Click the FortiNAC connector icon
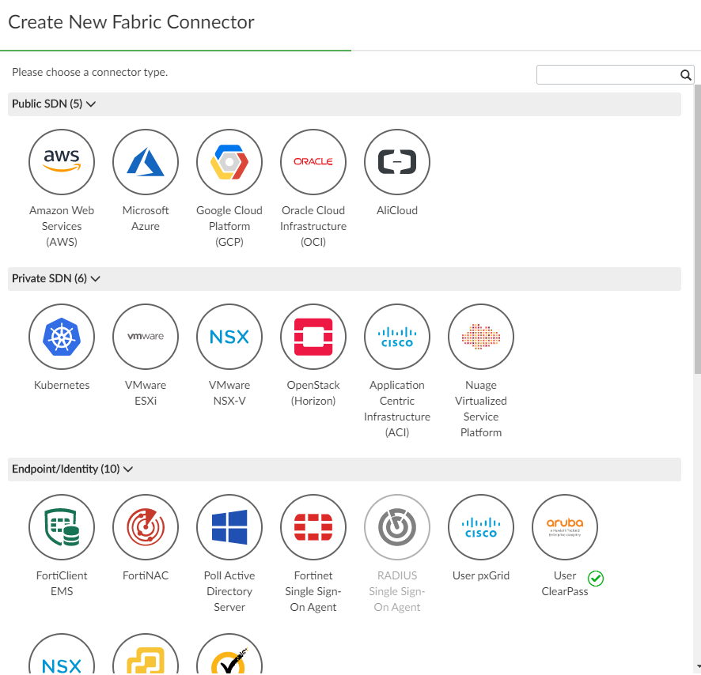This screenshot has width=701, height=675. click(146, 527)
